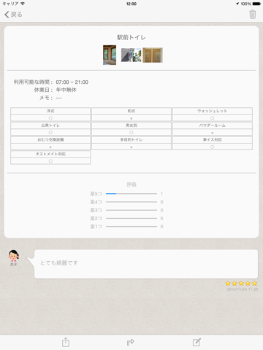Select the とても綺麗です review bubble
263x350 pixels.
(146, 264)
